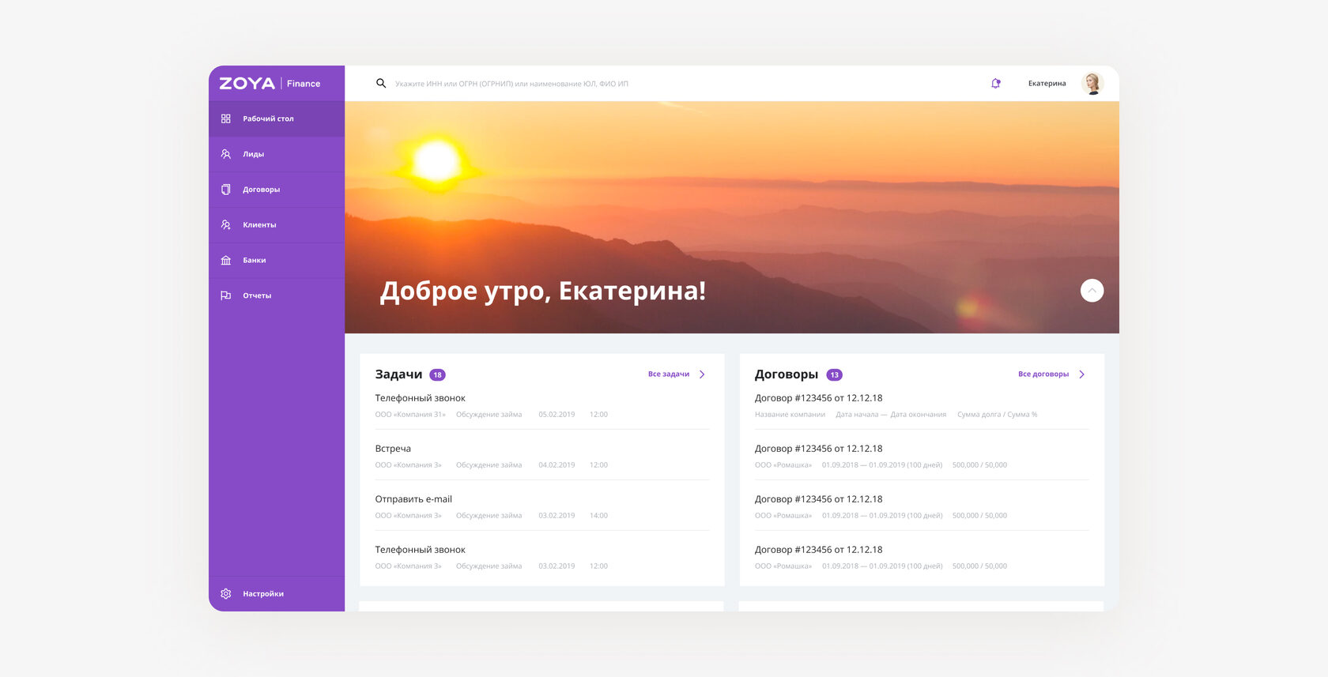1328x677 pixels.
Task: Click the Договоры documents icon
Action: (x=226, y=190)
